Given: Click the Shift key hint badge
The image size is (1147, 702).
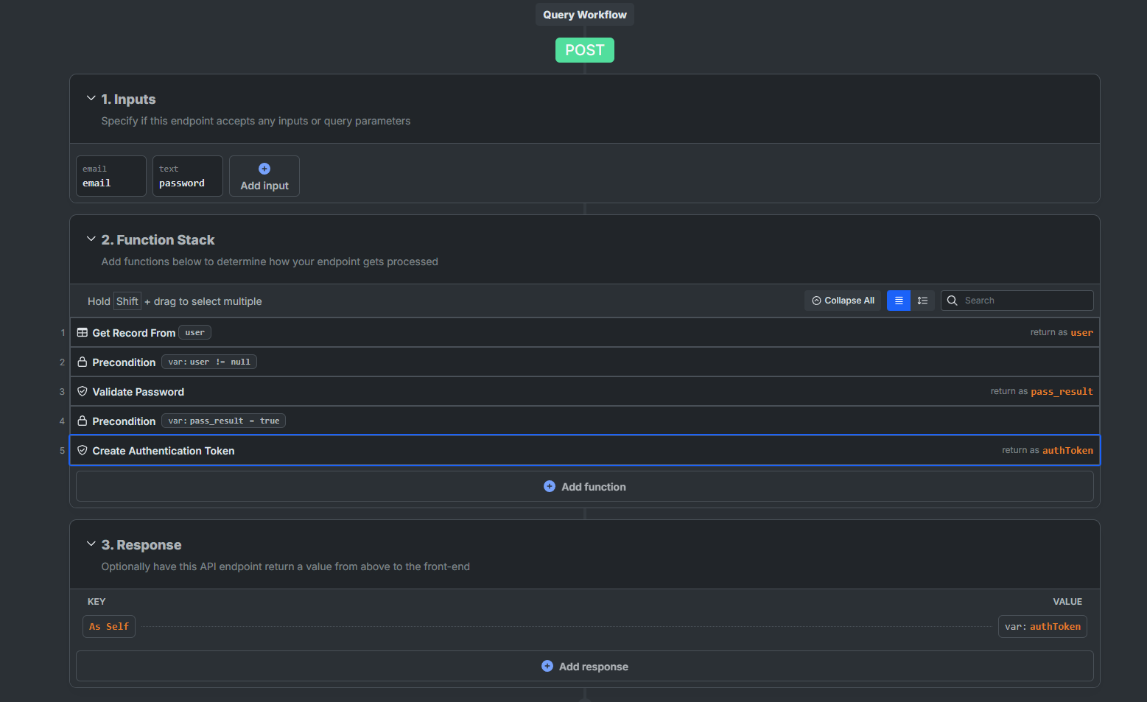Looking at the screenshot, I should [127, 301].
